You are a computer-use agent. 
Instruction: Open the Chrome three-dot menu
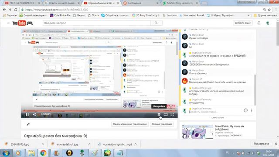[276, 10]
